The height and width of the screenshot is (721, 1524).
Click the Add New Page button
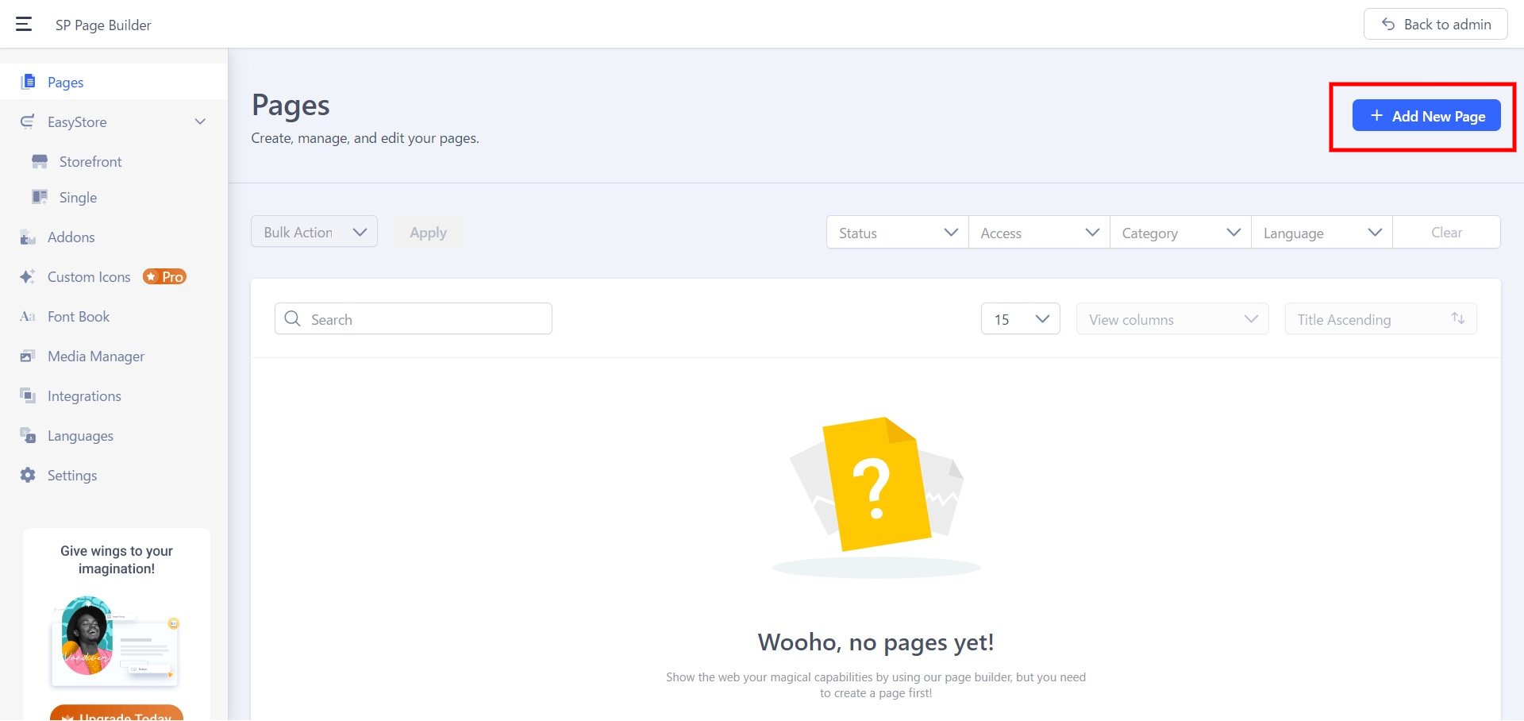click(1426, 116)
